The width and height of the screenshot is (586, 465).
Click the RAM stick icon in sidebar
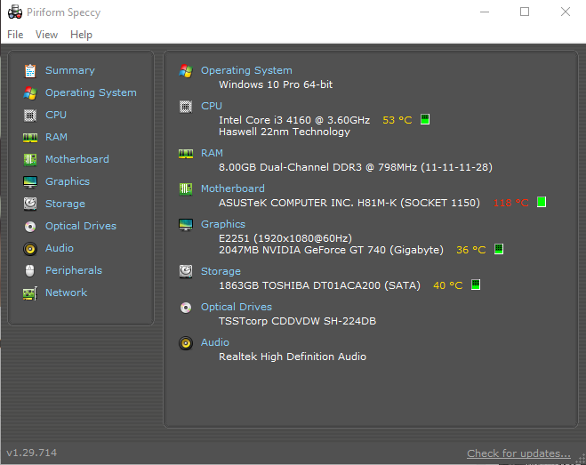click(30, 138)
